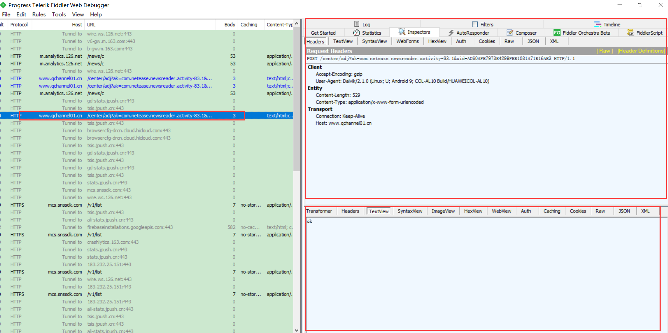Open the response Caching tab
The image size is (668, 333).
click(x=552, y=211)
